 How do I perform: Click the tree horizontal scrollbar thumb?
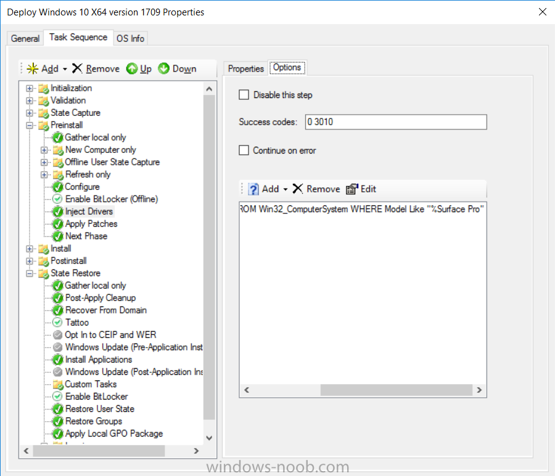click(99, 451)
